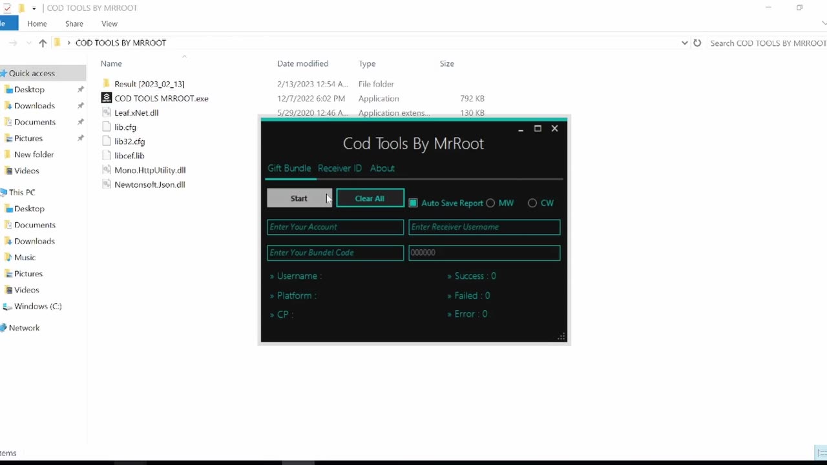Refresh the Explorer folder view

coord(697,43)
